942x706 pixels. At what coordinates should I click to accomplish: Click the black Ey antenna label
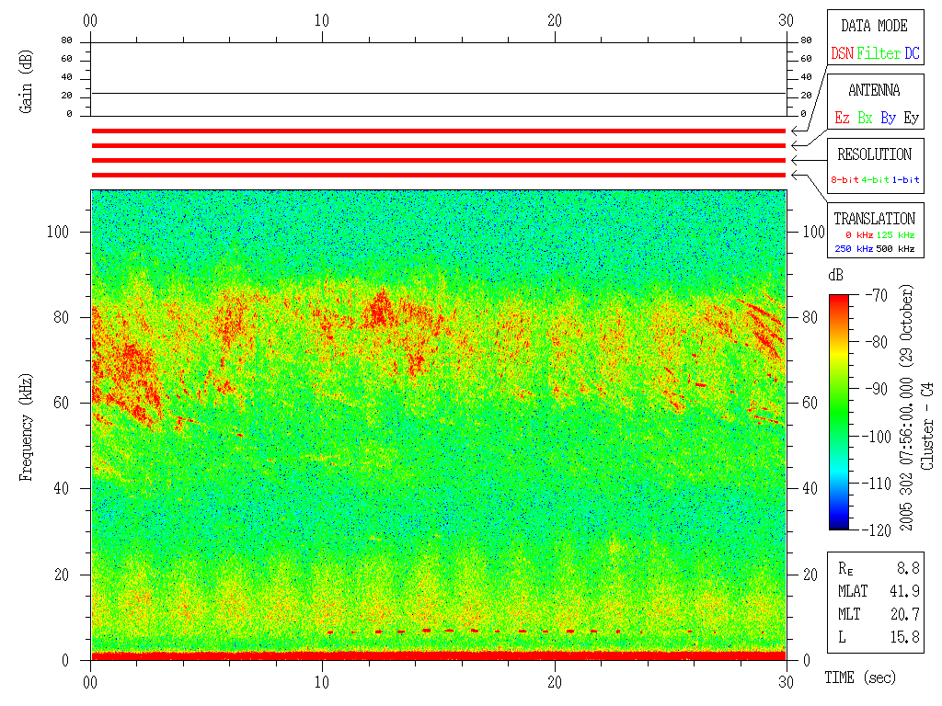tap(911, 119)
